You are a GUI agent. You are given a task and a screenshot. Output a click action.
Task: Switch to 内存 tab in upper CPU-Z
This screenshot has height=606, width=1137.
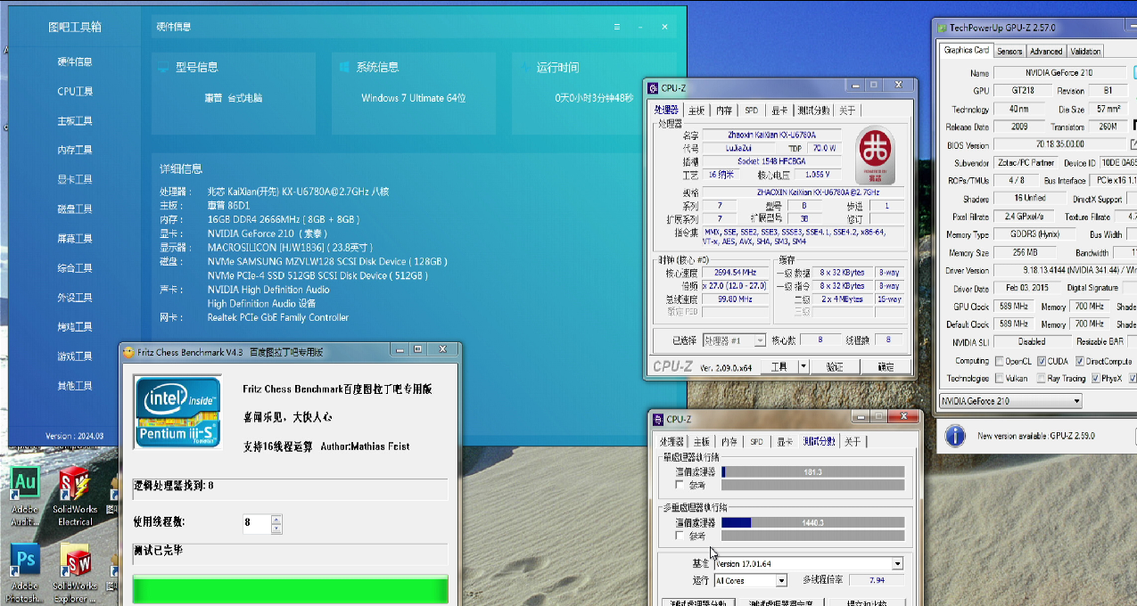(724, 111)
